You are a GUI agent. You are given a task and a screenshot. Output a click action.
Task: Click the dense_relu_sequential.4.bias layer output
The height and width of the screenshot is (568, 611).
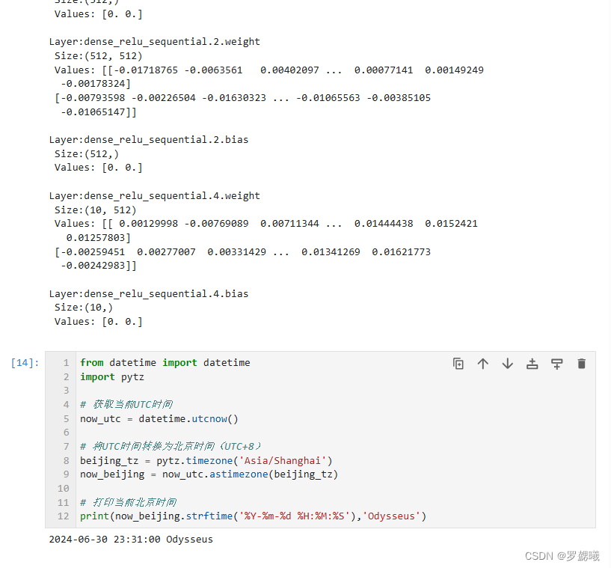point(149,294)
